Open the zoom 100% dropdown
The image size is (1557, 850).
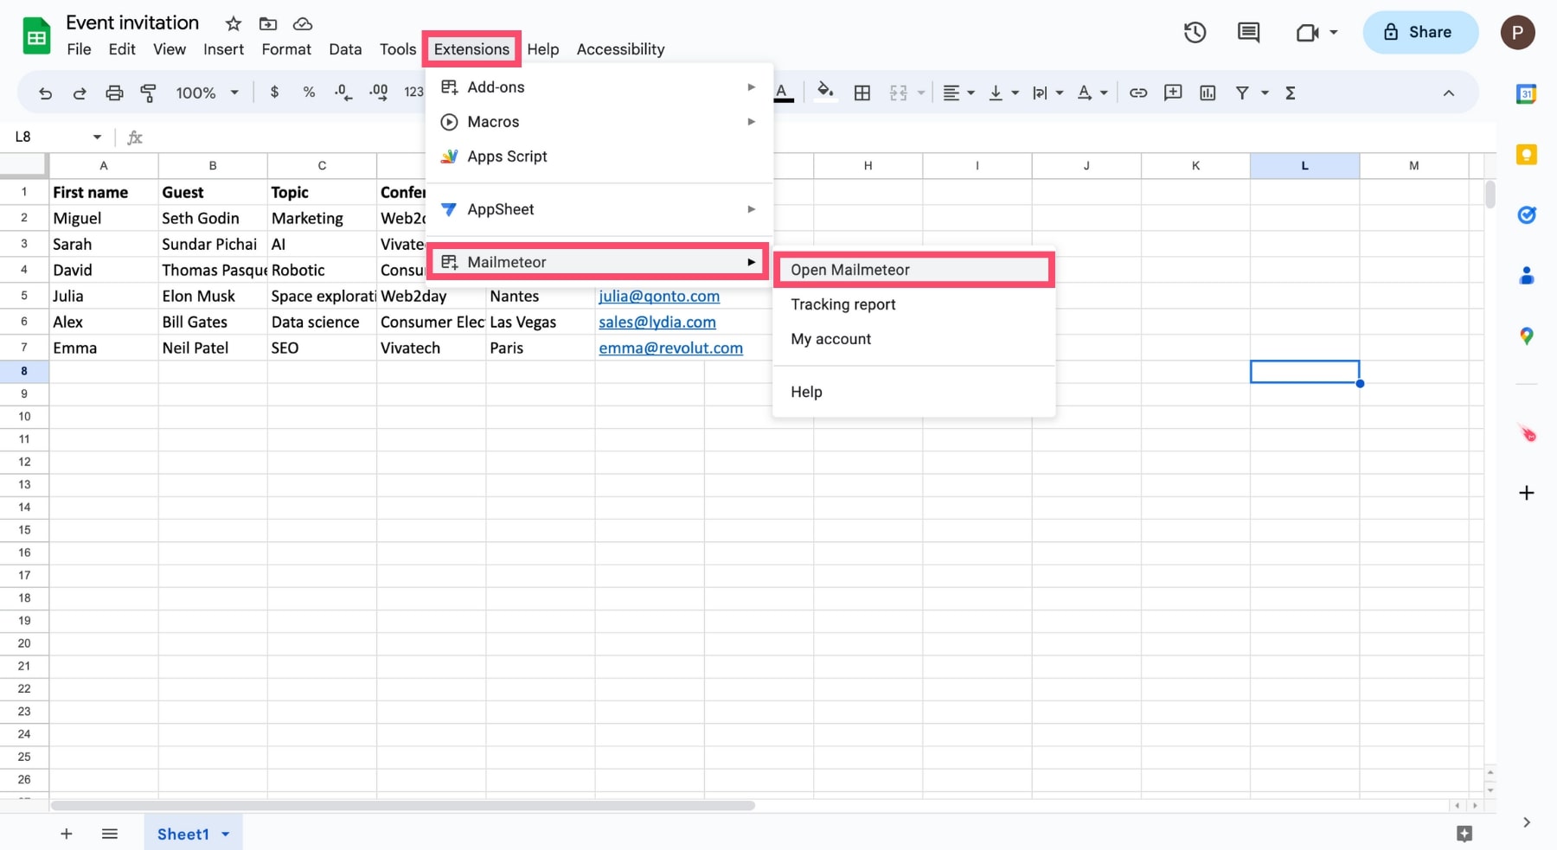[x=207, y=93]
